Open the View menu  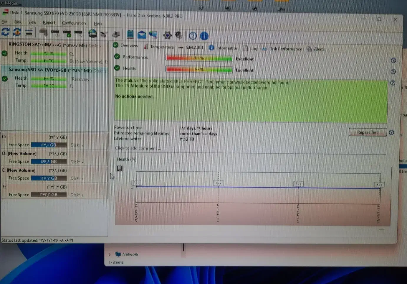[x=32, y=22]
